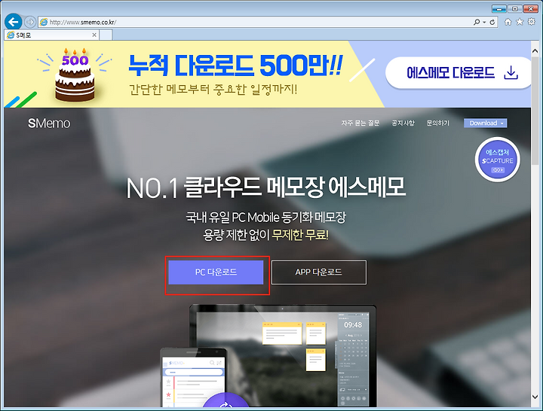The image size is (543, 411).
Task: Open 자주 묻는 질문 menu link
Action: [x=360, y=123]
